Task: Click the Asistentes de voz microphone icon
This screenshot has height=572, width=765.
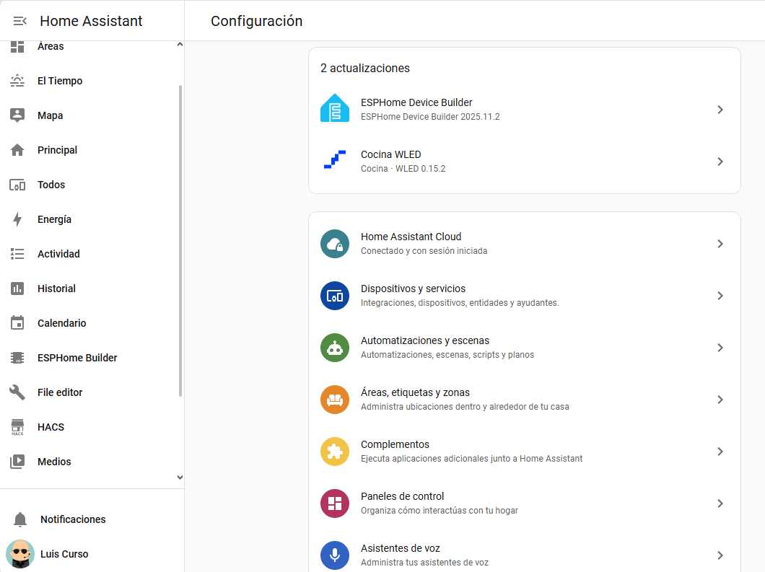Action: click(335, 555)
